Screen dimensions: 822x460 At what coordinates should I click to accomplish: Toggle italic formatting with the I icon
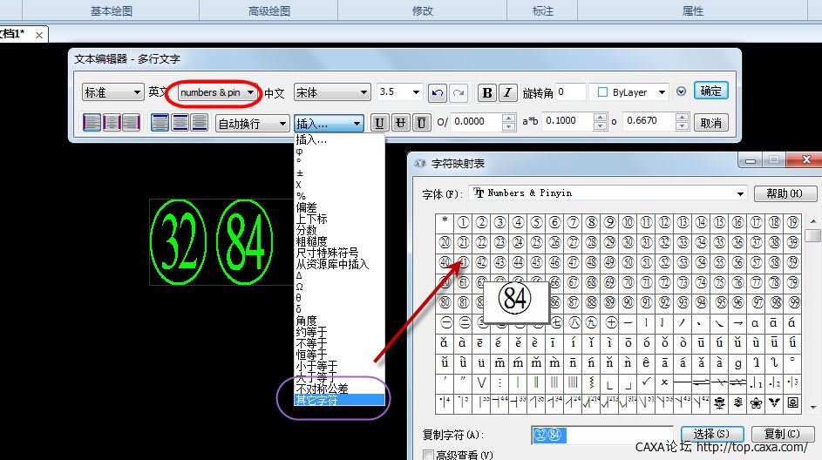pos(507,92)
